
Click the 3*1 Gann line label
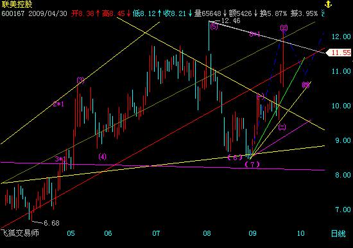[60, 159]
